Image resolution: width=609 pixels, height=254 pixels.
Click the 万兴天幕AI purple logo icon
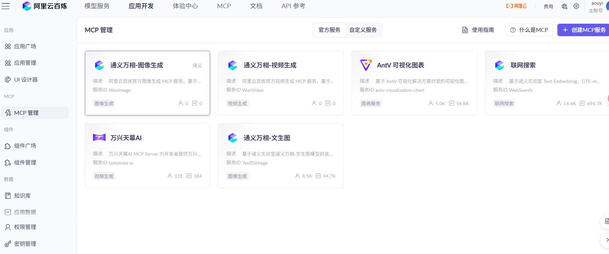(99, 138)
